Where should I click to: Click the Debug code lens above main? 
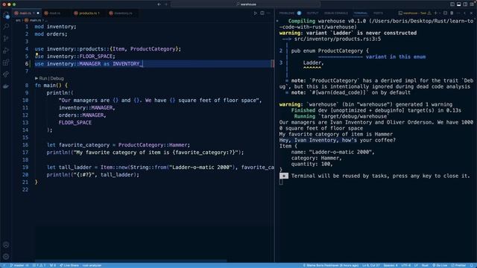pyautogui.click(x=57, y=78)
